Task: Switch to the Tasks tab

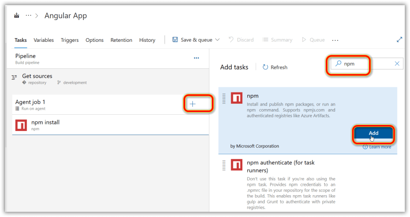Action: (20, 40)
